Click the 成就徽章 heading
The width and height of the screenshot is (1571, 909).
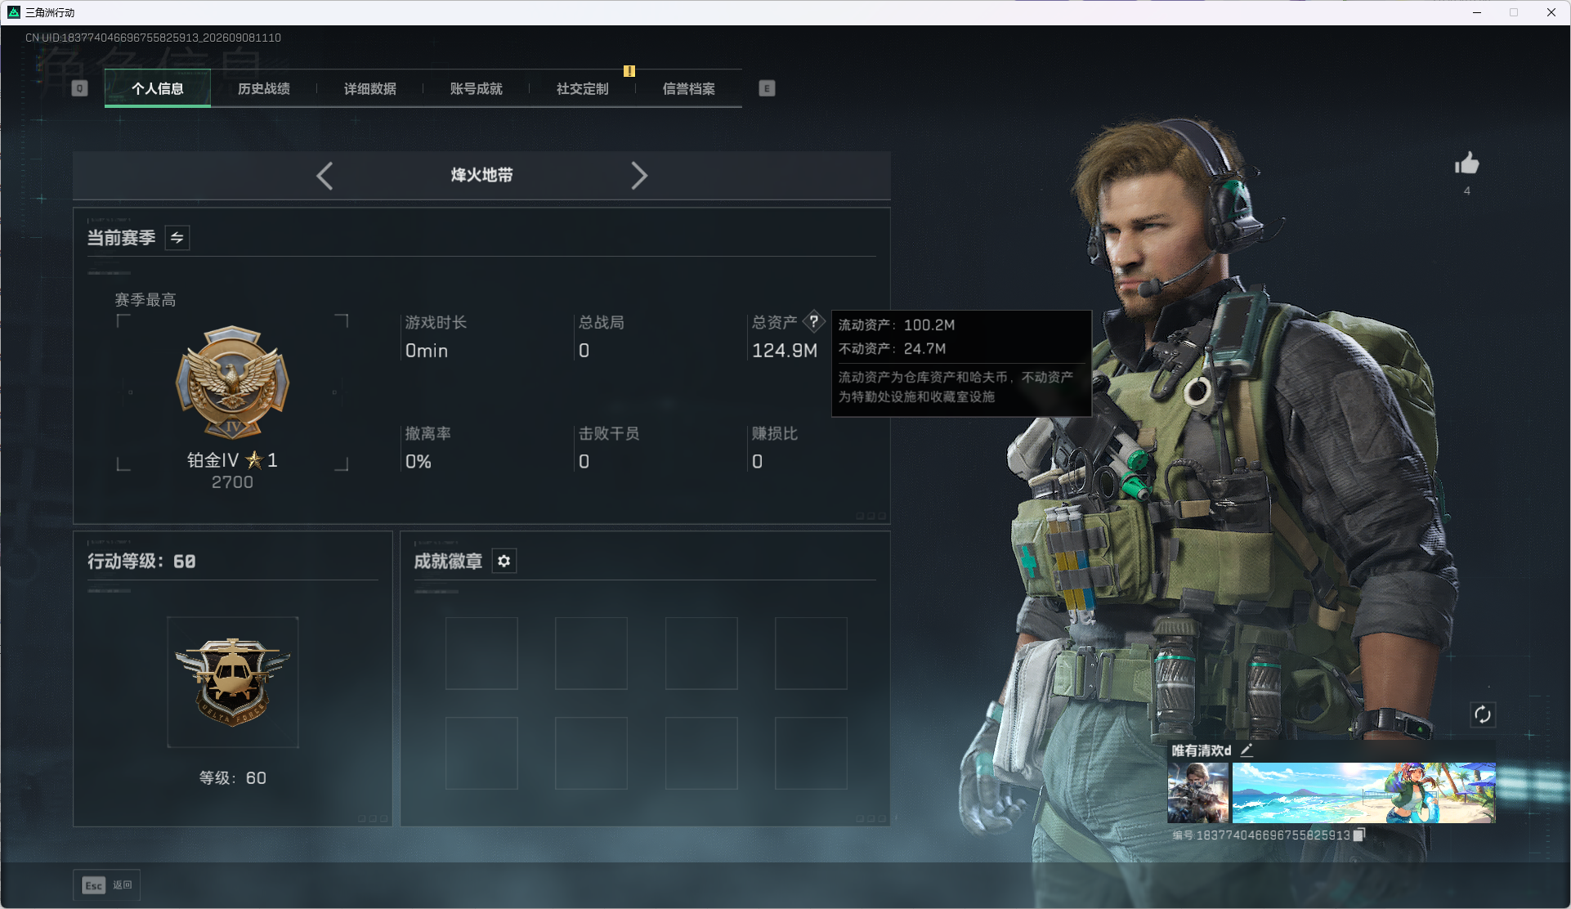coord(448,562)
